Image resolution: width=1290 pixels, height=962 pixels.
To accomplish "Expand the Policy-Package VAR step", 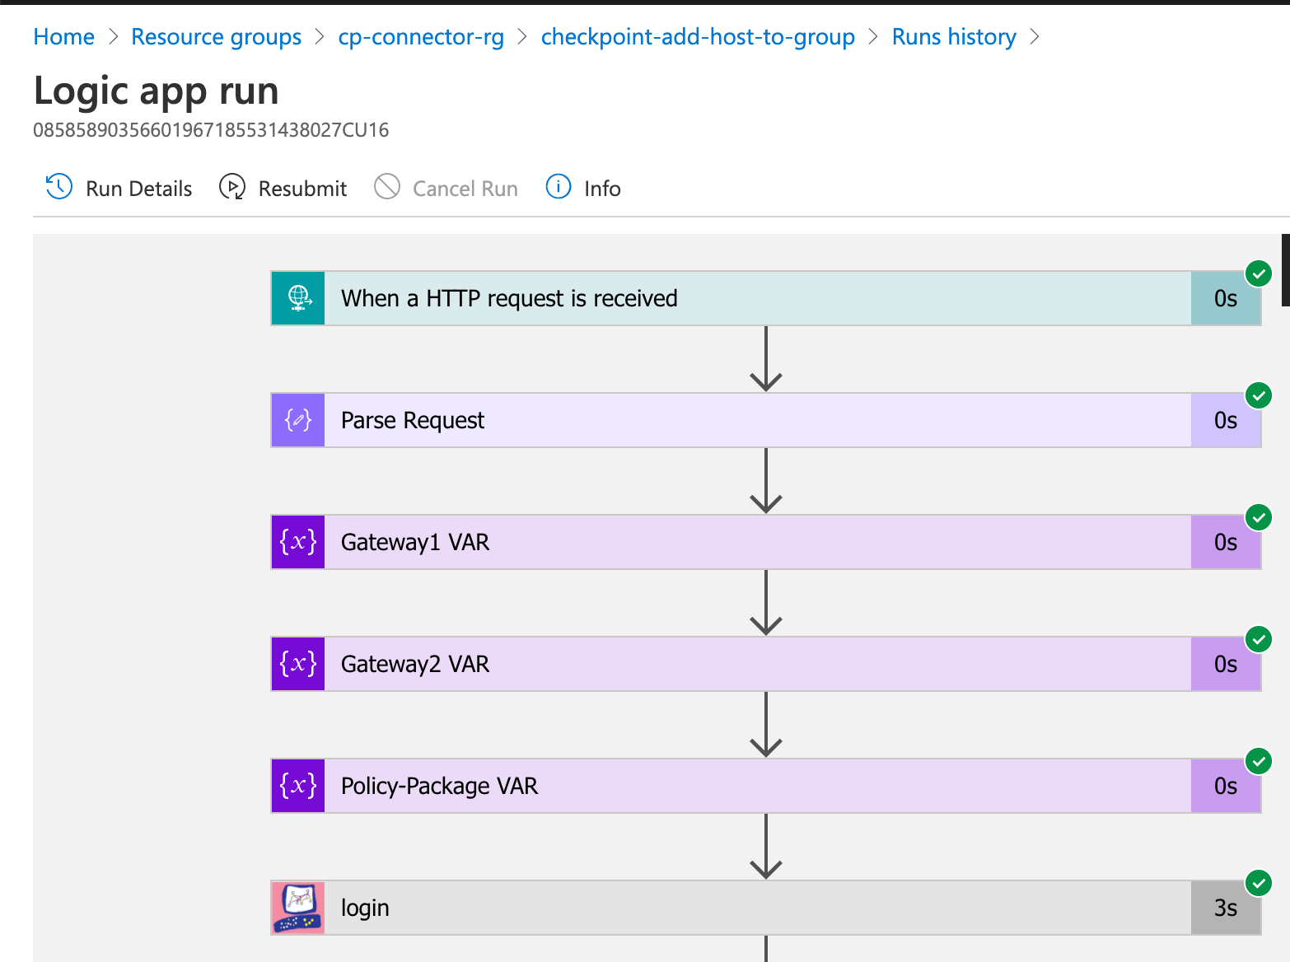I will [766, 786].
